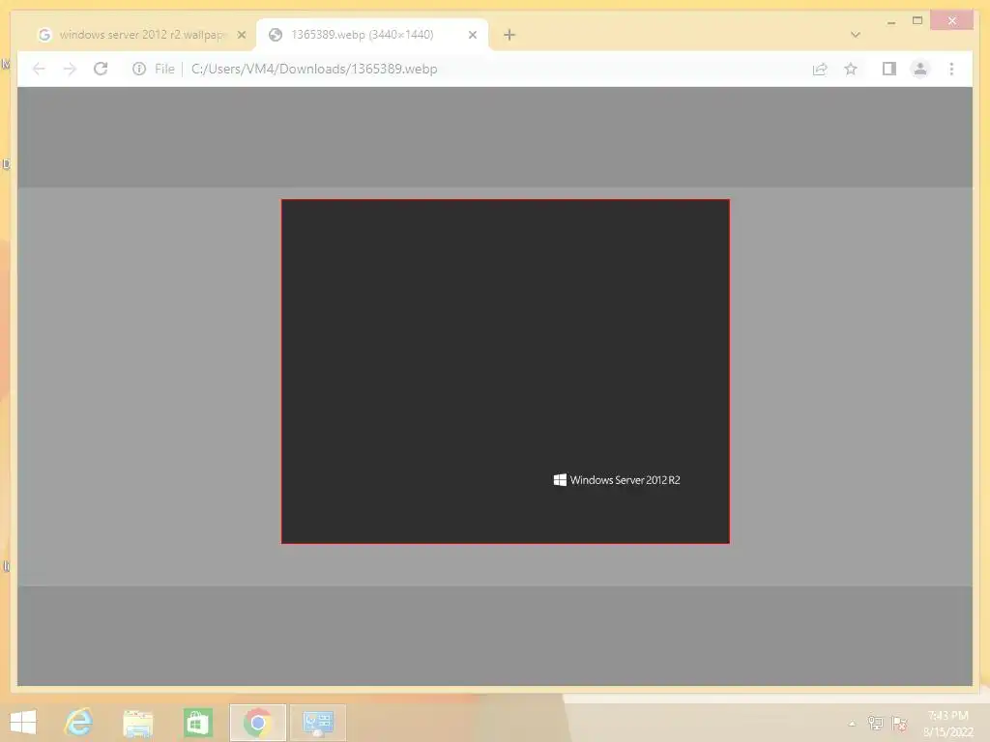
Task: Click the address bar file path
Action: (314, 69)
